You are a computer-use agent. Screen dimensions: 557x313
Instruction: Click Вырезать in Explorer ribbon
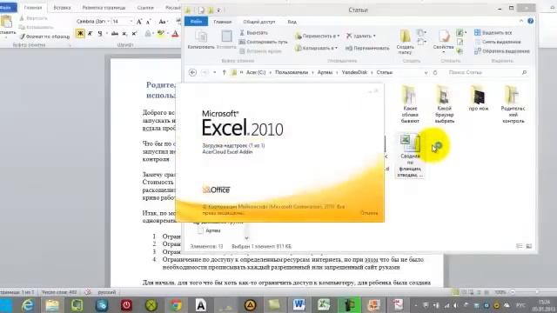click(x=253, y=33)
